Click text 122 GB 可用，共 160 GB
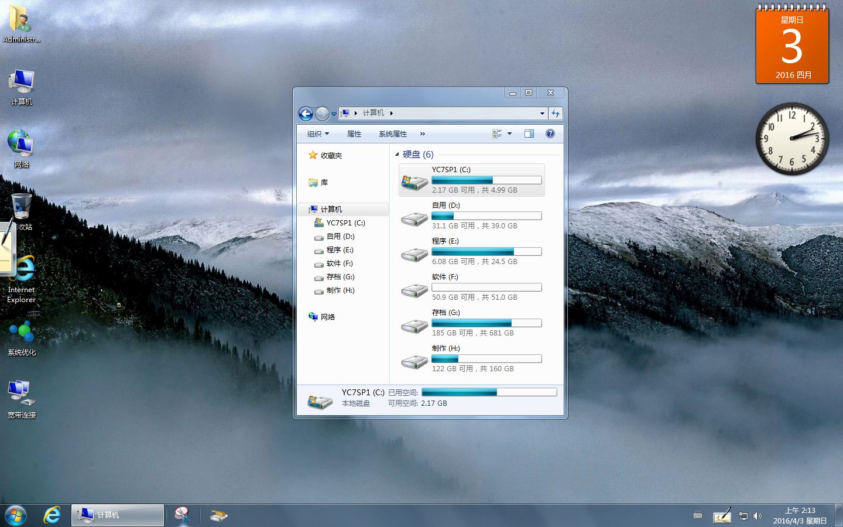The width and height of the screenshot is (843, 527). 473,369
